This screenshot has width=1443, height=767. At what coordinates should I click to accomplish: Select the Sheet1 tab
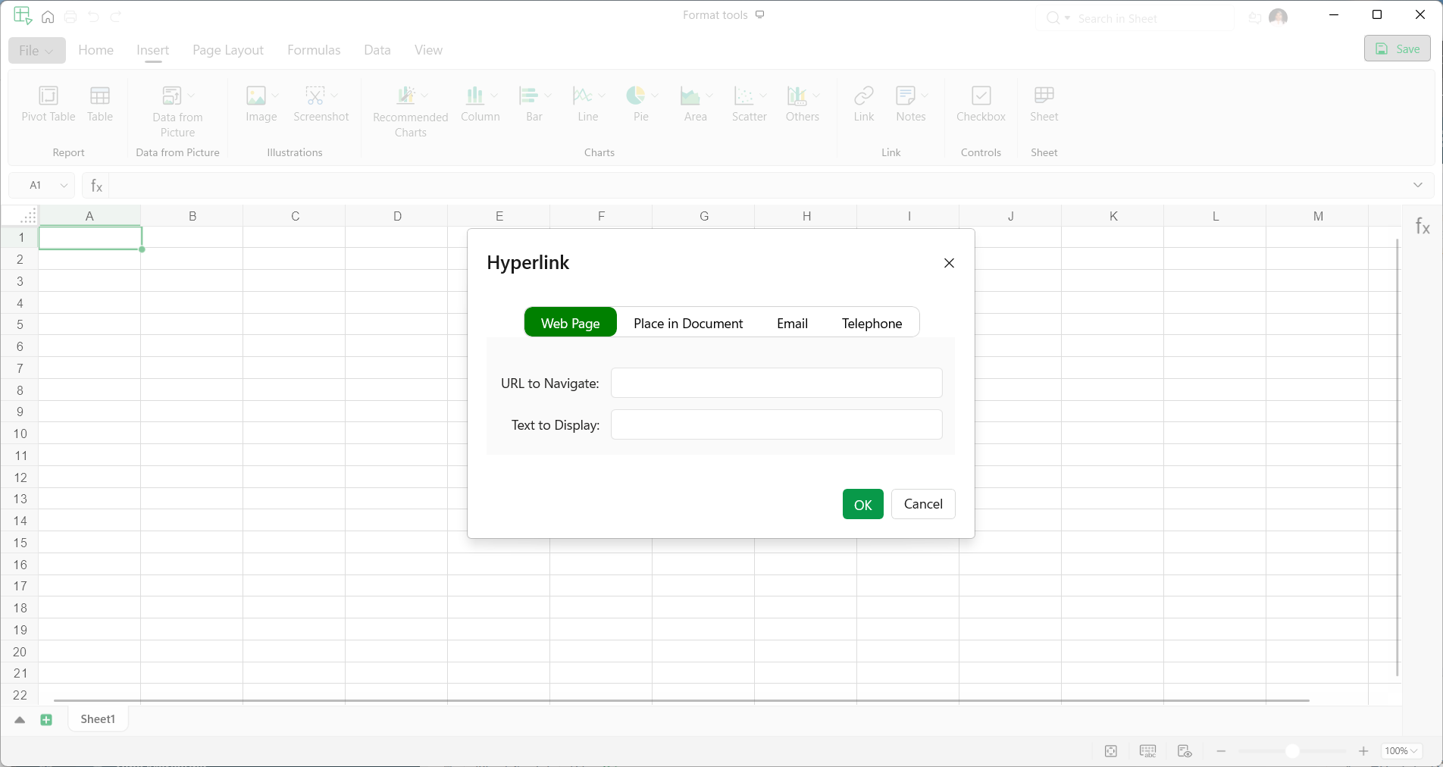pos(98,719)
